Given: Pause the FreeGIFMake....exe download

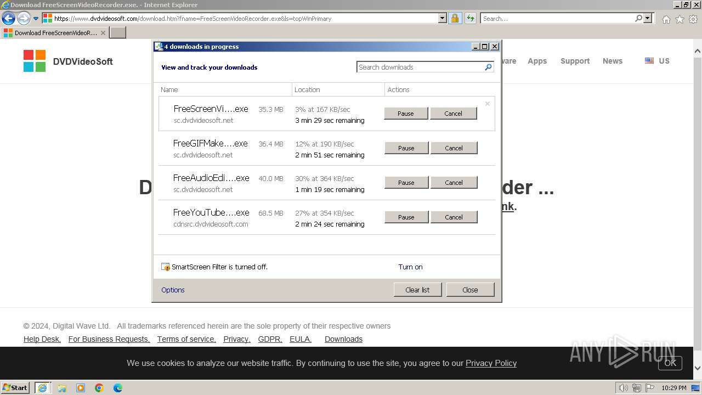Looking at the screenshot, I should [406, 148].
